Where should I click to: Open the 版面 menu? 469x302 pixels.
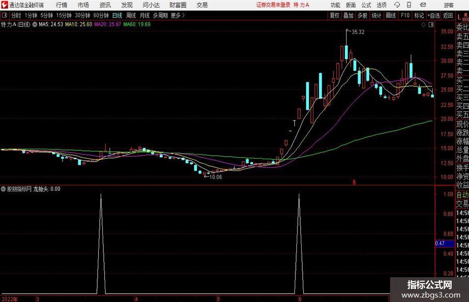(350, 5)
